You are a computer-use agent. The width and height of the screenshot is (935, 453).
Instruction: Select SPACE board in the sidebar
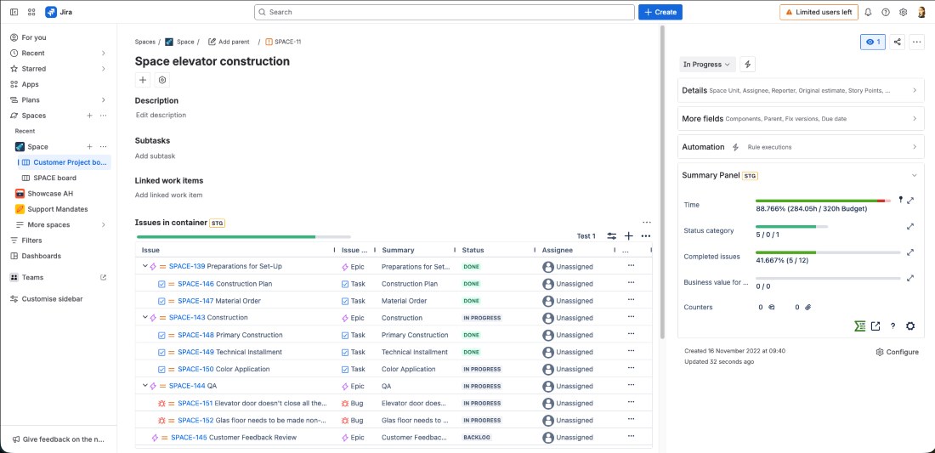coord(54,178)
